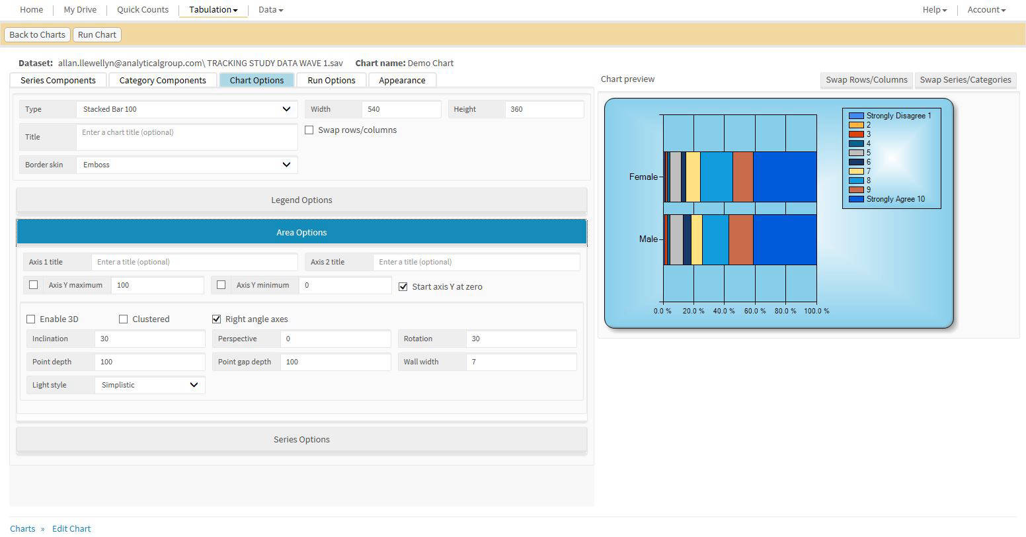Enable the 3D checkbox
This screenshot has width=1026, height=537.
point(30,319)
